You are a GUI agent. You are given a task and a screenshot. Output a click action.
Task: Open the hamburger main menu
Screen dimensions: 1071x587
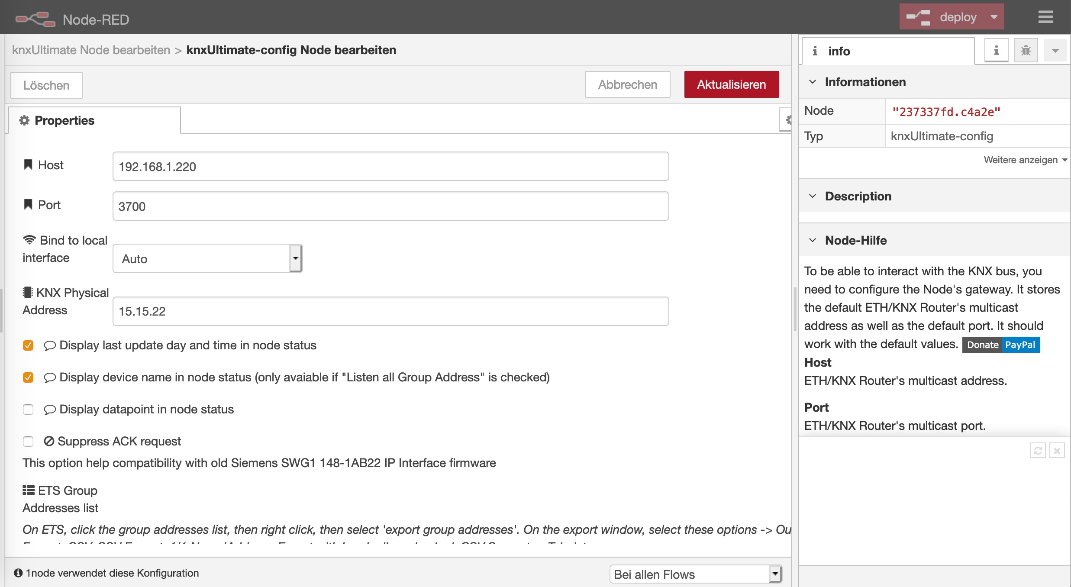click(x=1045, y=17)
